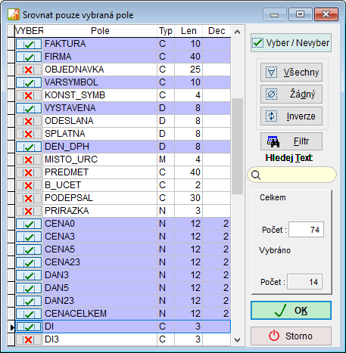The height and width of the screenshot is (353, 346).
Task: Click the scrollbar up arrow
Action: pyautogui.click(x=237, y=32)
